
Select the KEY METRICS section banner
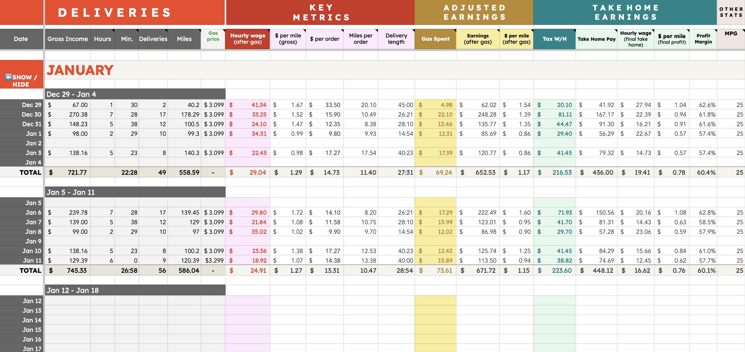320,12
